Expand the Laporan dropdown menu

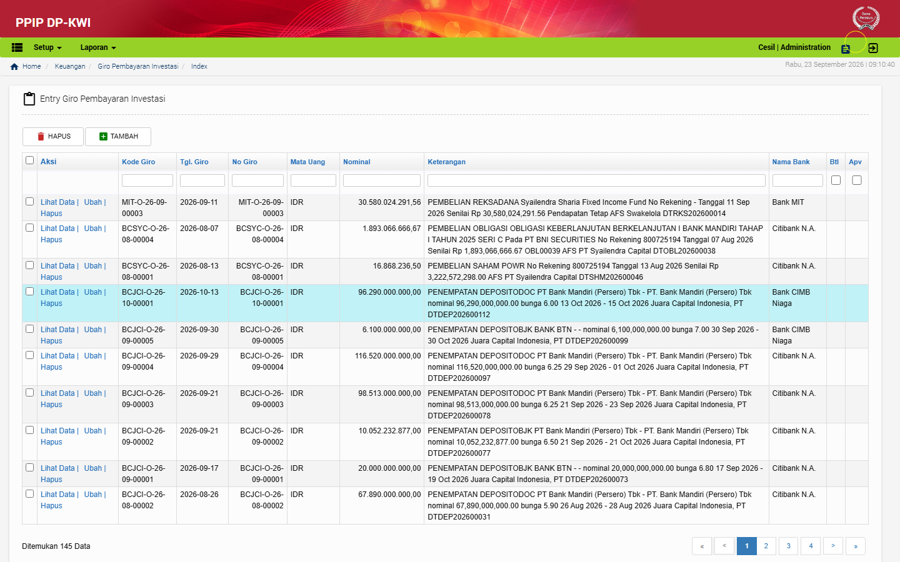click(x=98, y=47)
